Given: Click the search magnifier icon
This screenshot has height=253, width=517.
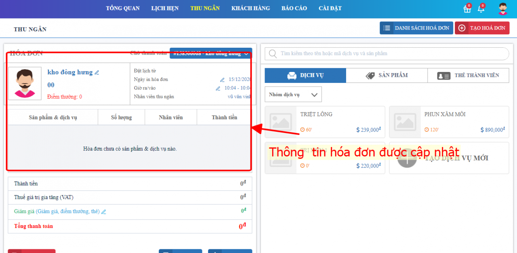Looking at the screenshot, I should pos(273,54).
